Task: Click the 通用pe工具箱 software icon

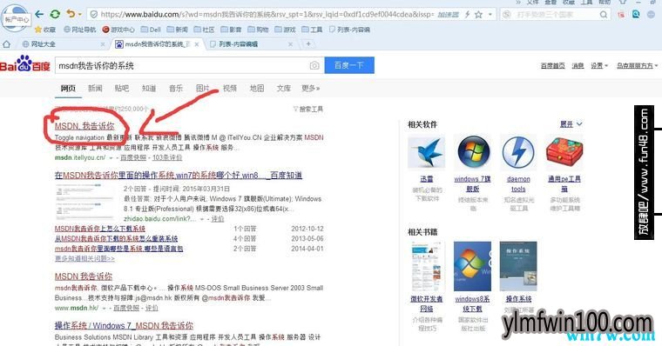Action: pyautogui.click(x=564, y=152)
